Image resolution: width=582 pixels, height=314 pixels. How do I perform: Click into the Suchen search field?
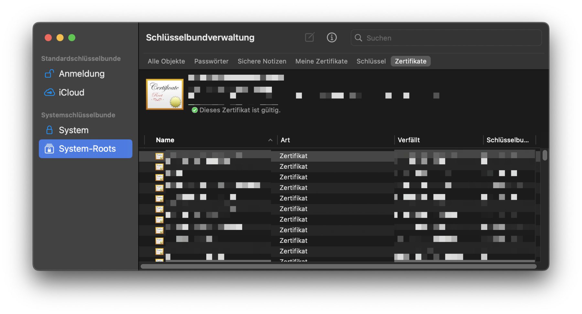pos(449,38)
